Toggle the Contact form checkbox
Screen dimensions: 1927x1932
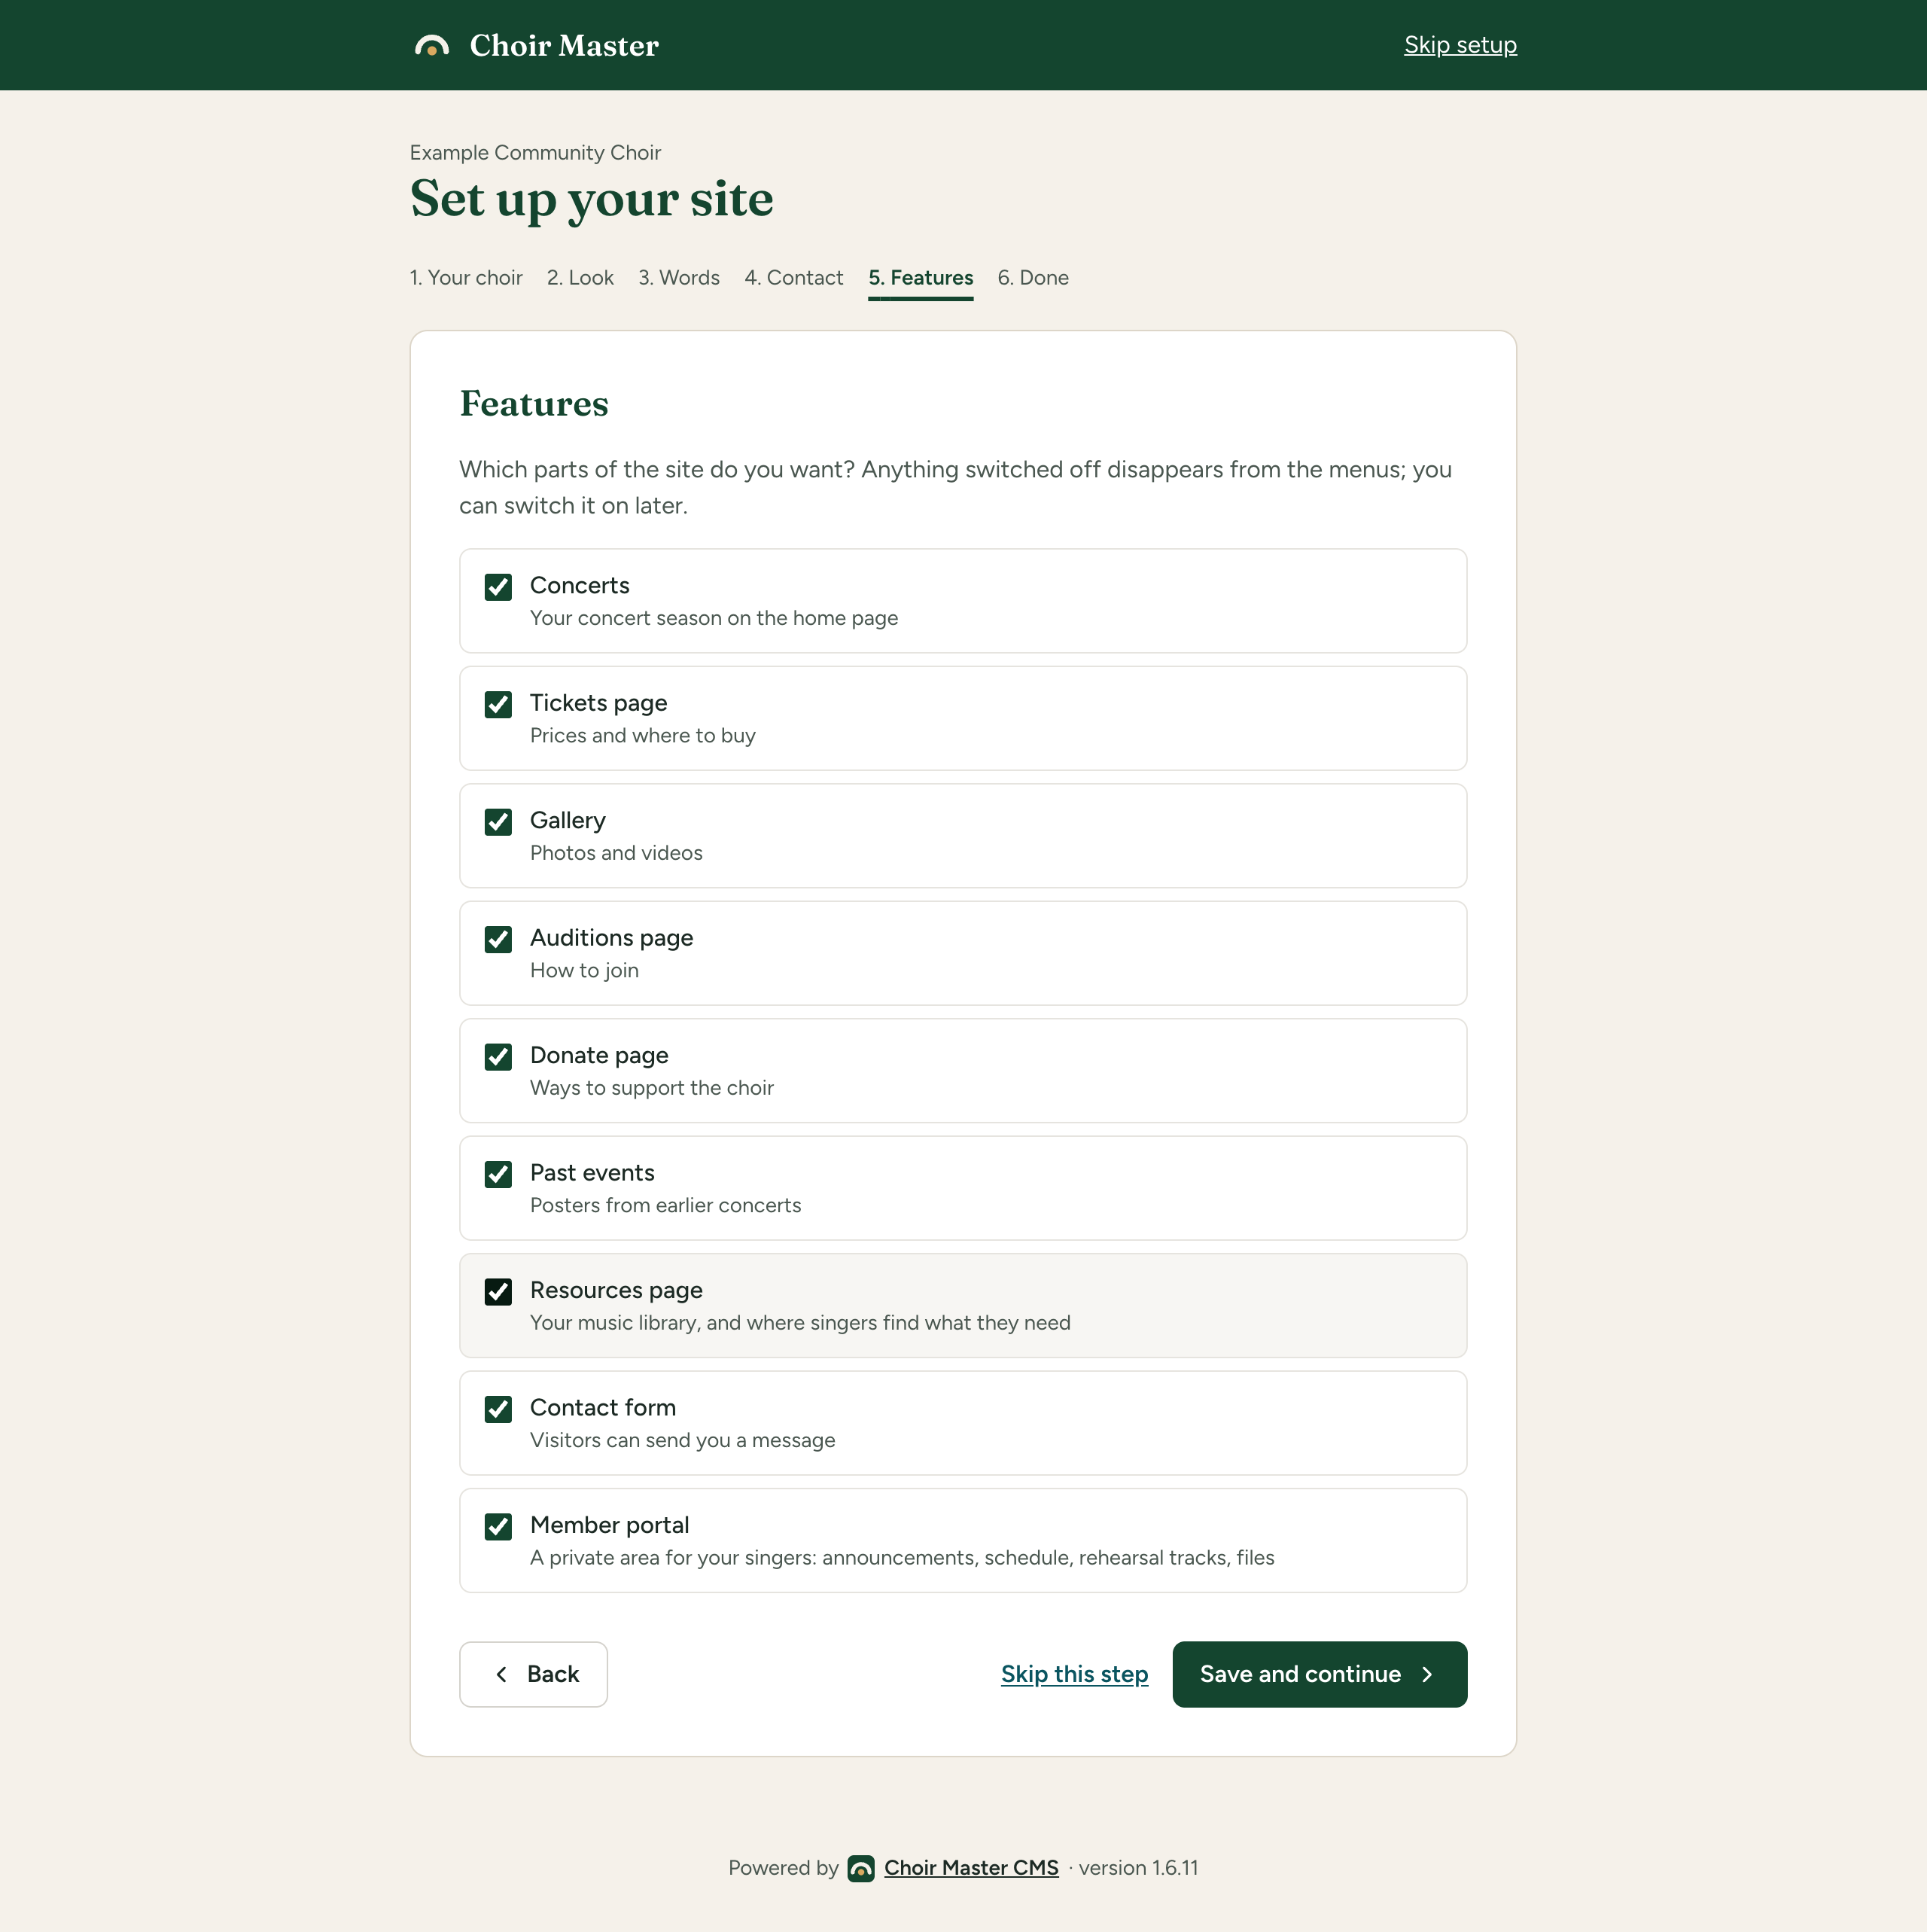coord(498,1409)
